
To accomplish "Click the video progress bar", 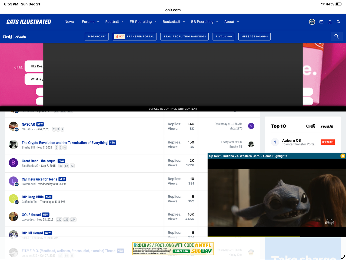I will click(277, 237).
